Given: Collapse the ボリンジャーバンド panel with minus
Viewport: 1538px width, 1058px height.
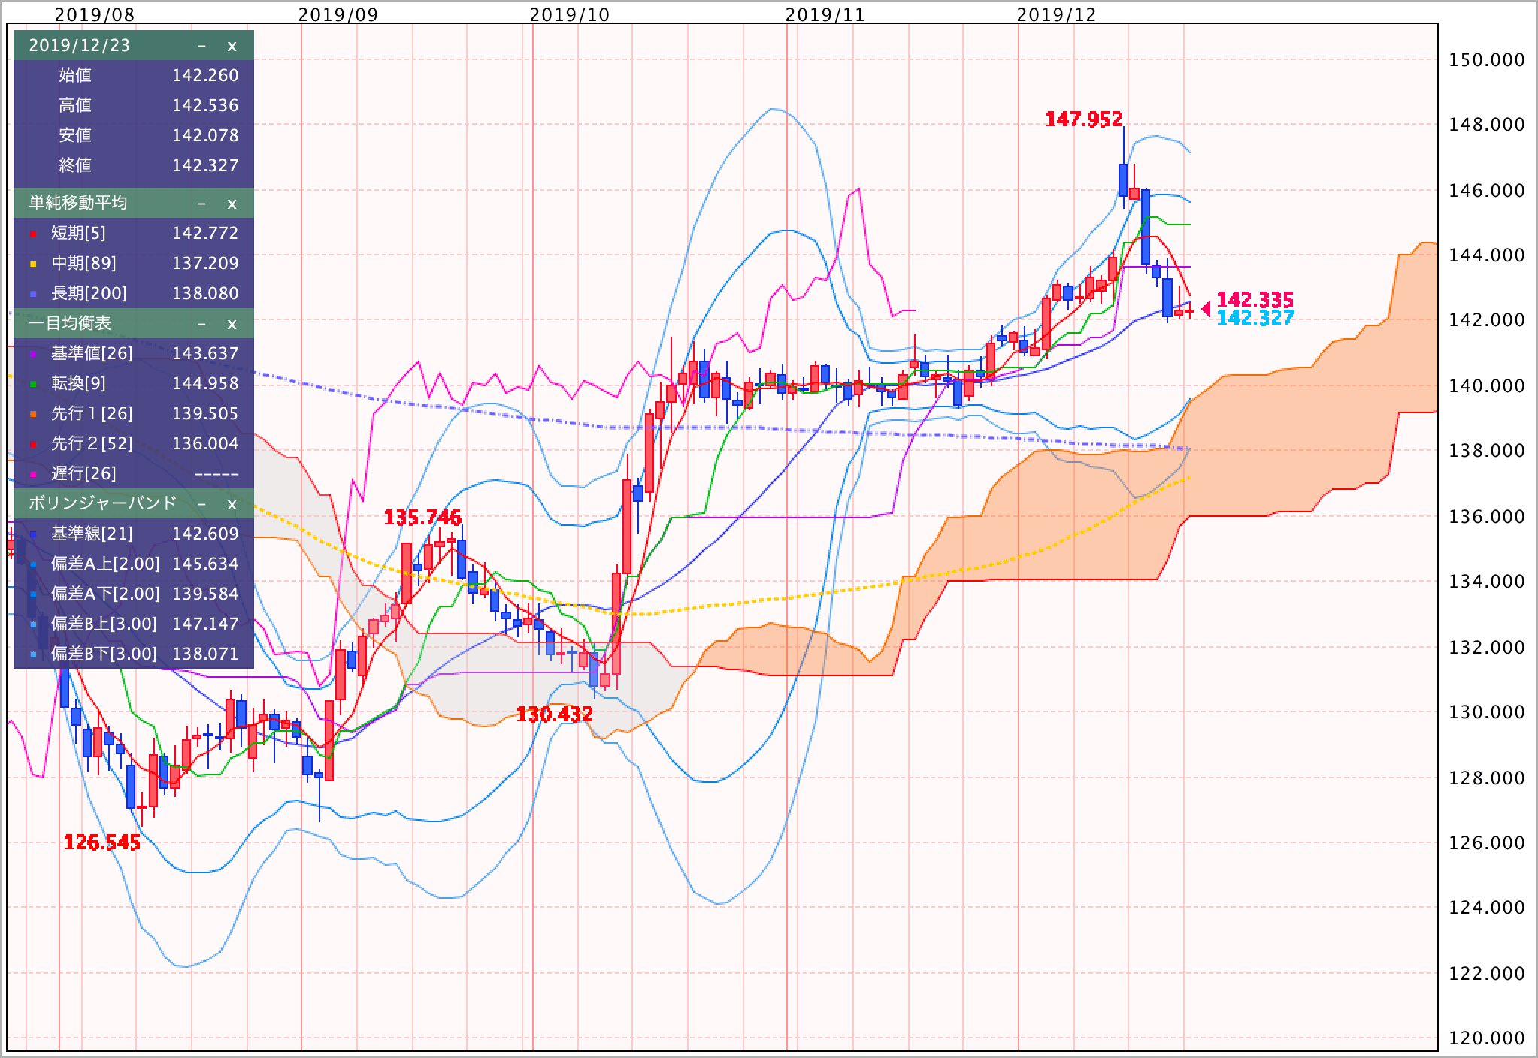Looking at the screenshot, I should click(201, 504).
